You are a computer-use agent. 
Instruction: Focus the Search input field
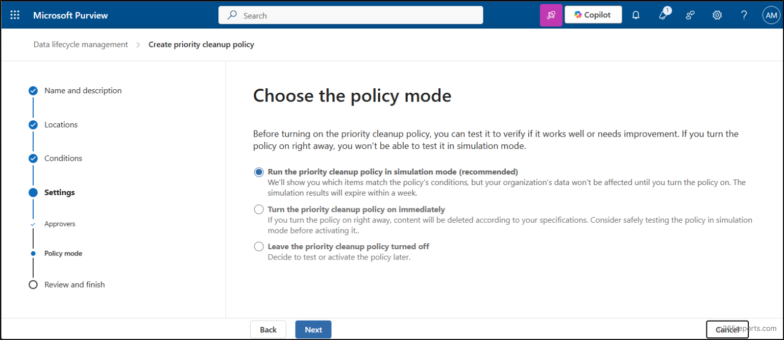[351, 15]
